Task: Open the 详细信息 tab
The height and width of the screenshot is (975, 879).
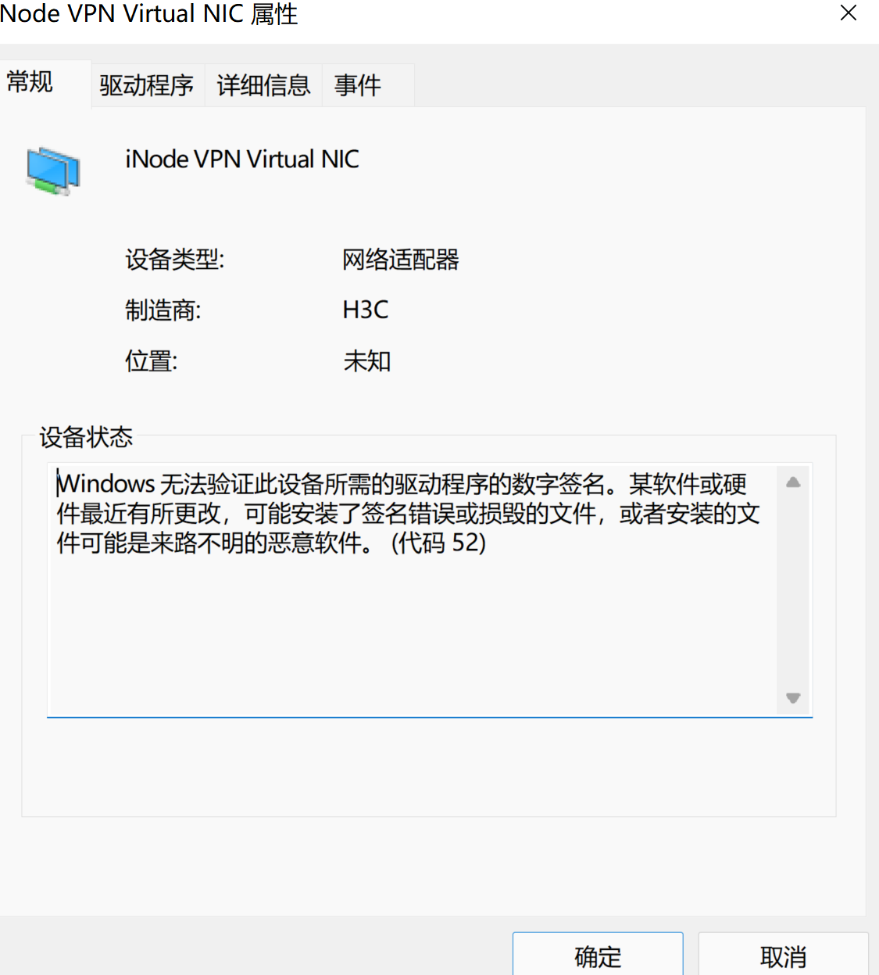Action: point(263,85)
